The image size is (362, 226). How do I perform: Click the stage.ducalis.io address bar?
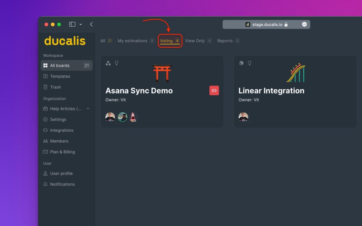click(267, 24)
